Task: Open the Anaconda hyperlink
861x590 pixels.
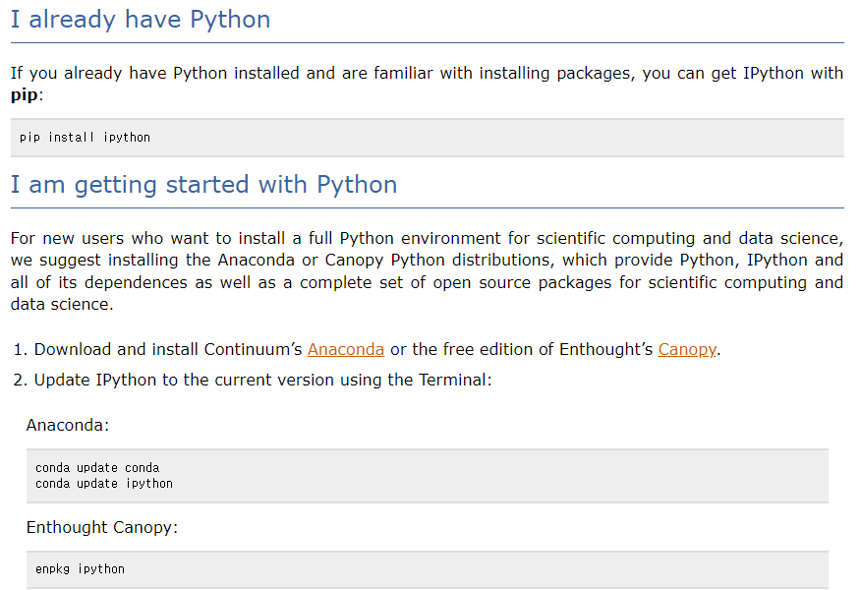Action: pyautogui.click(x=345, y=349)
